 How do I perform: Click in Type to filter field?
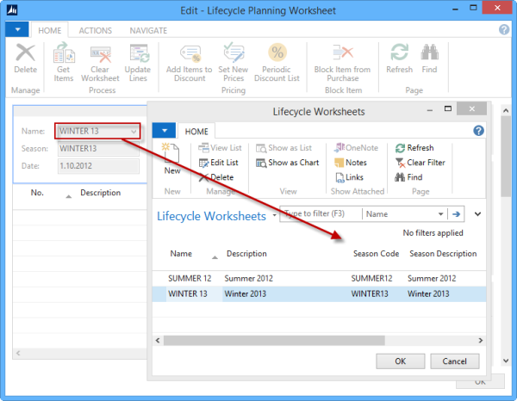click(321, 214)
